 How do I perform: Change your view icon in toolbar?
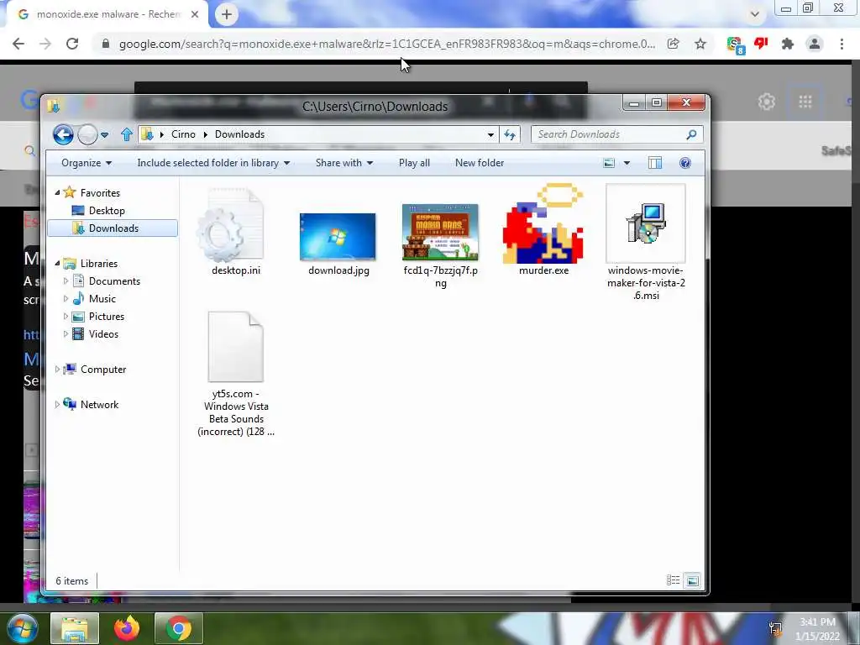(609, 163)
